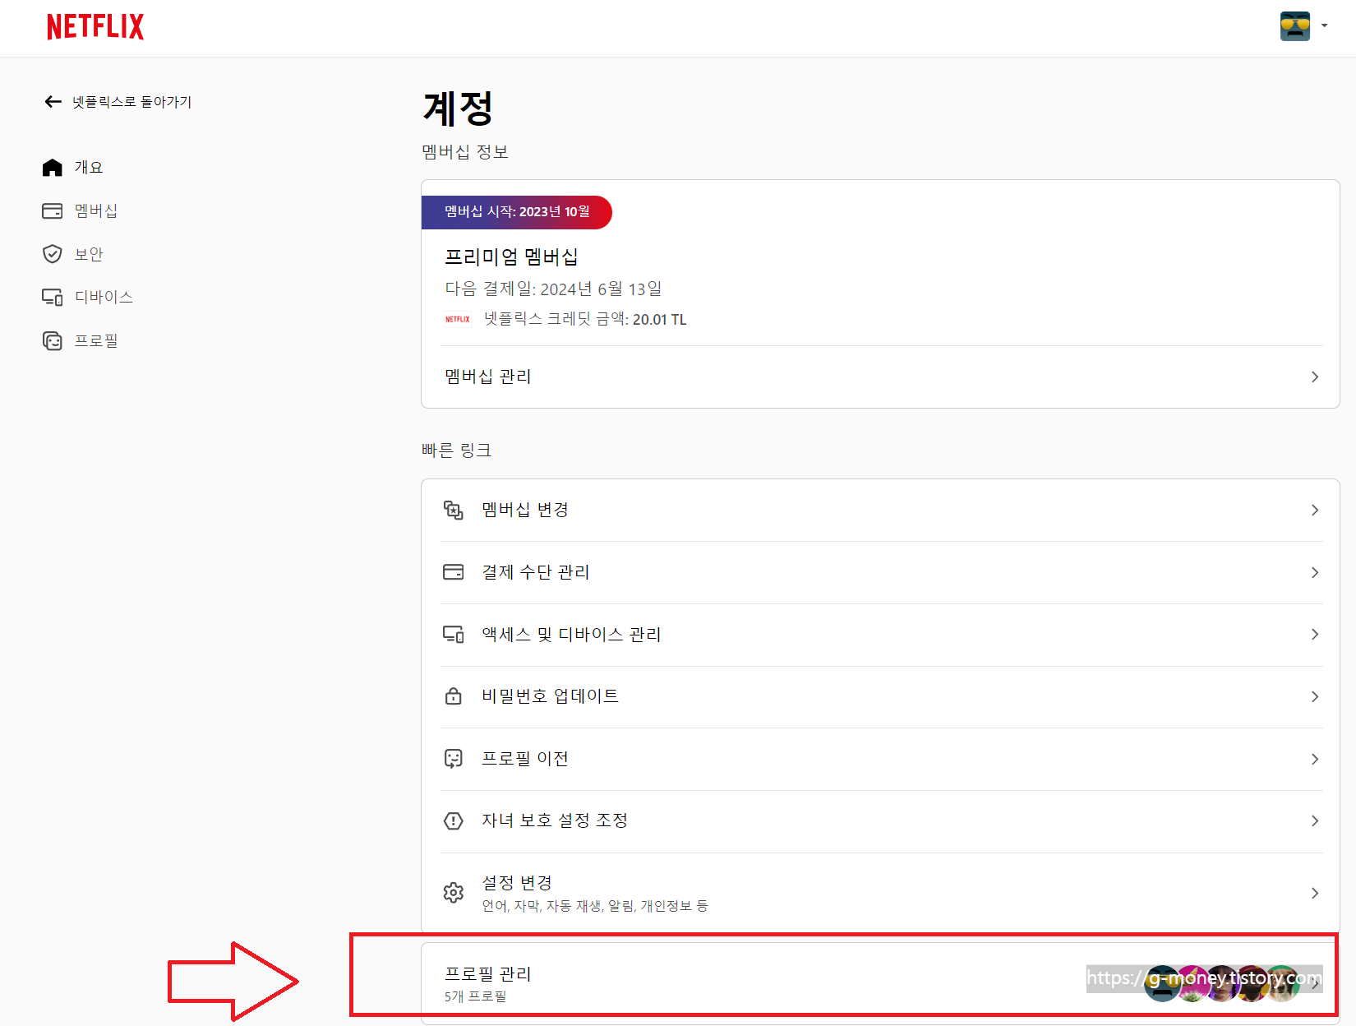
Task: Click the small Netflix credit logo
Action: (458, 319)
